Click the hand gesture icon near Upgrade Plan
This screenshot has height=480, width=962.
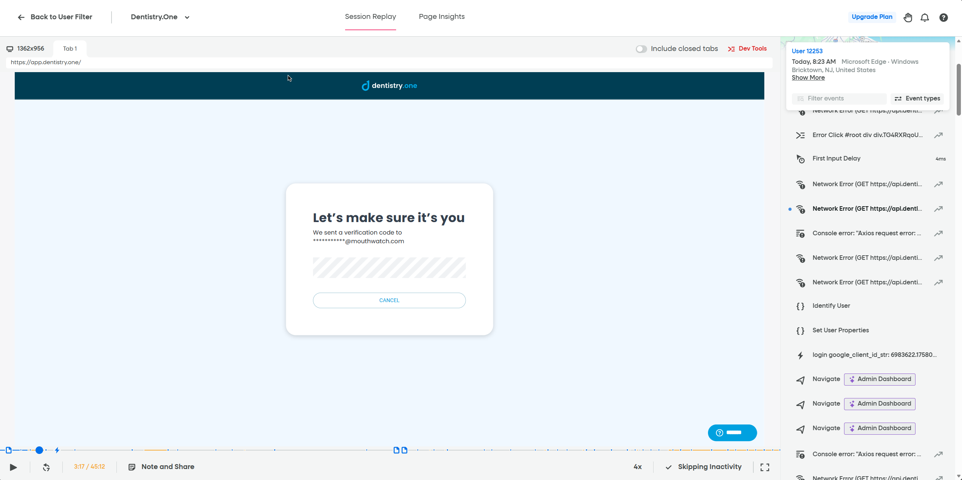click(908, 17)
